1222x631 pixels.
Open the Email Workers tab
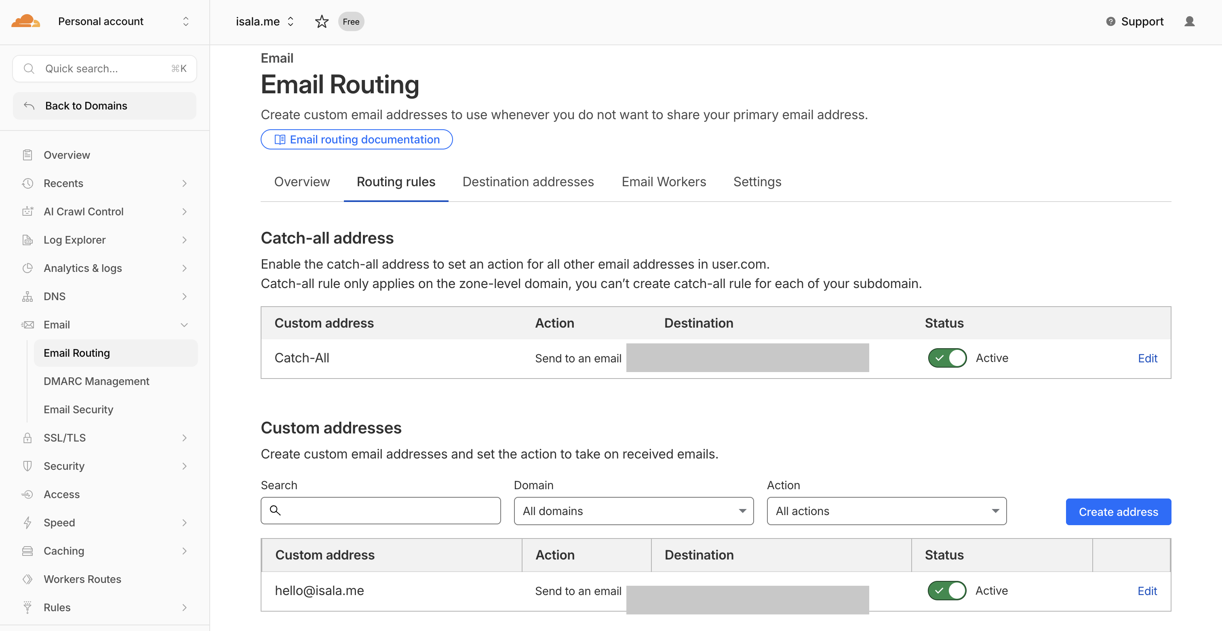point(663,181)
